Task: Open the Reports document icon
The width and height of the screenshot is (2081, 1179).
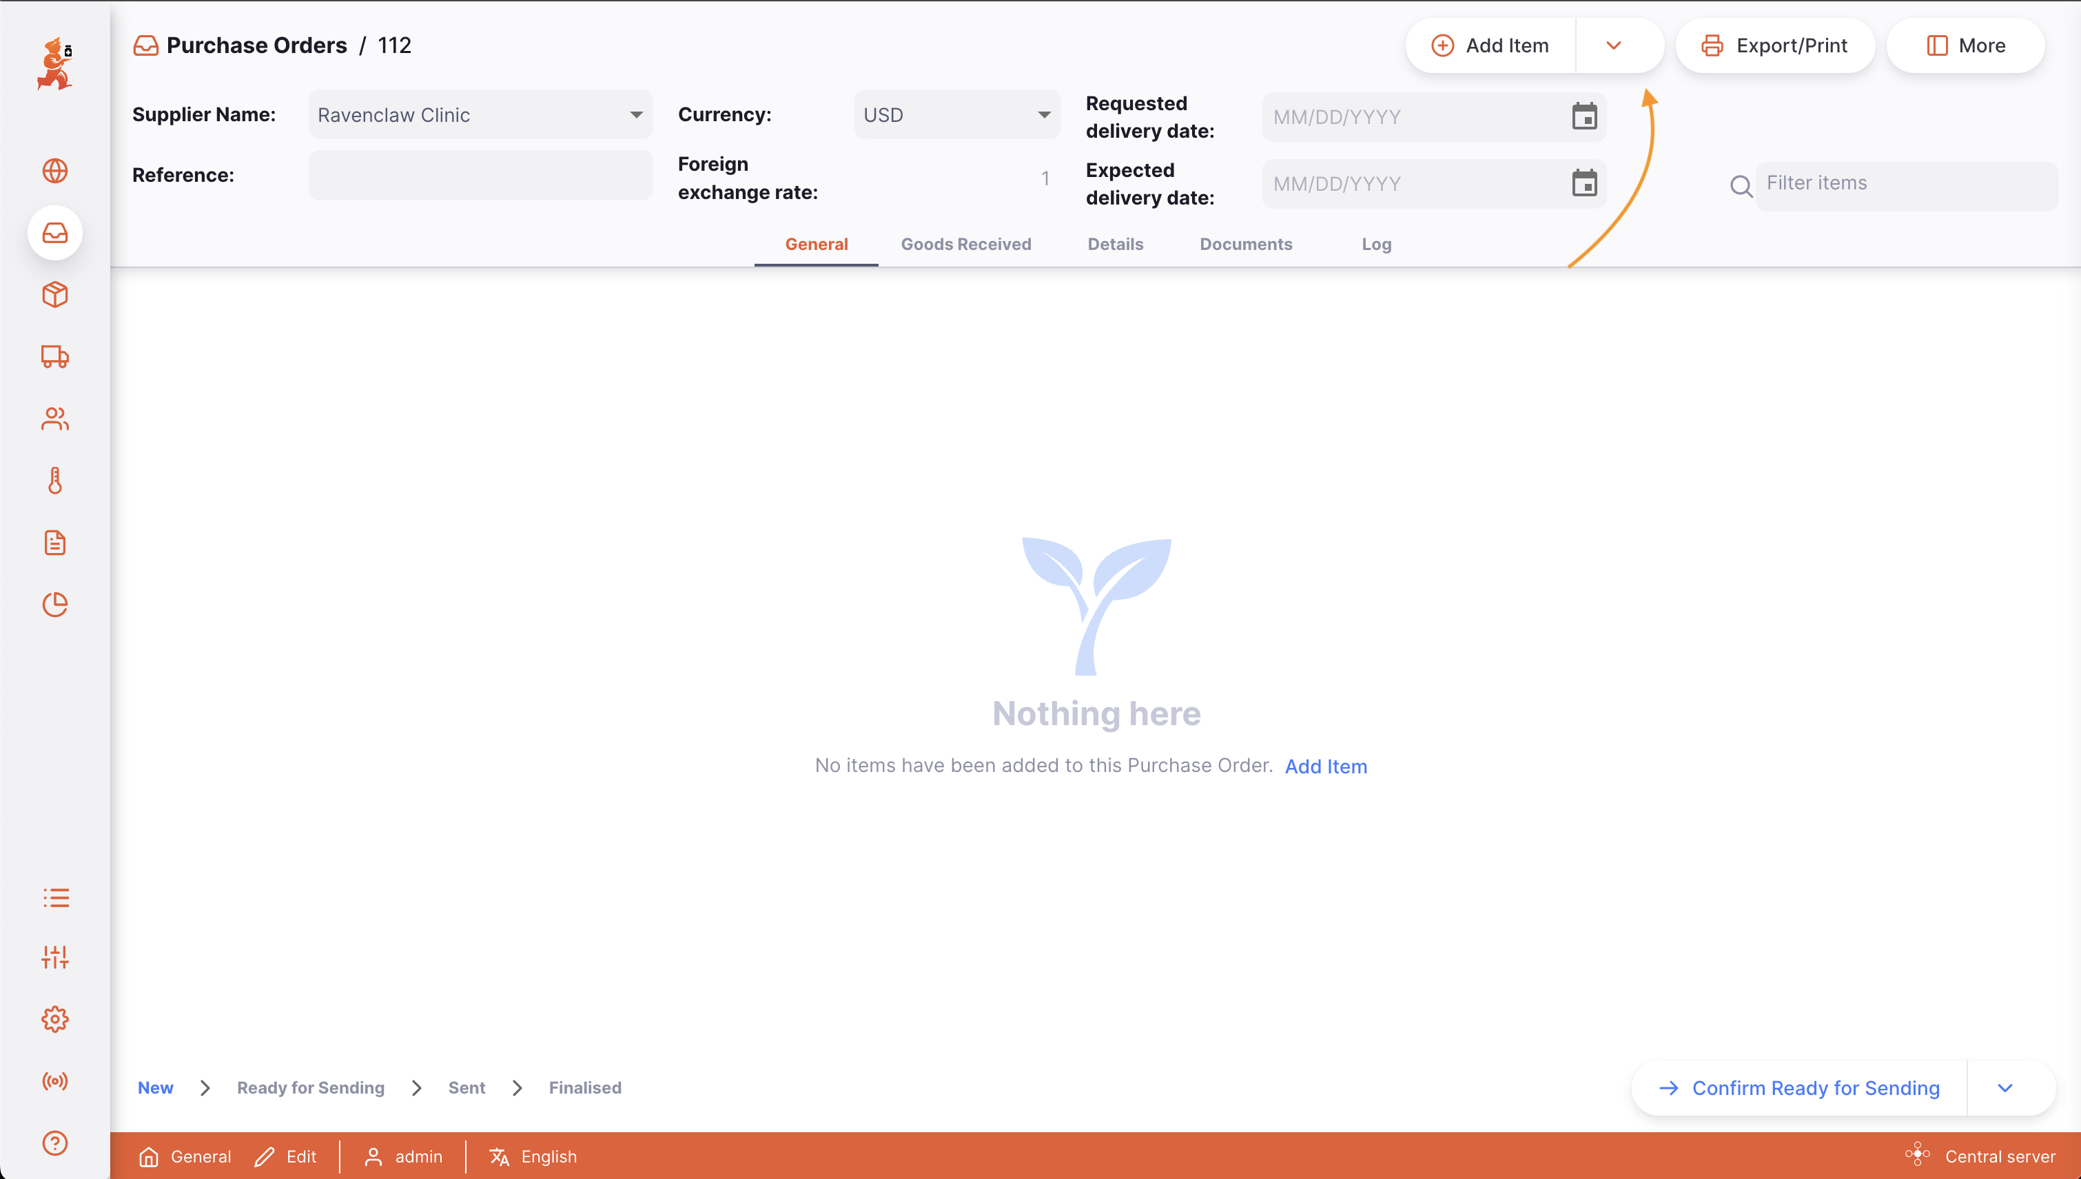Action: point(55,543)
